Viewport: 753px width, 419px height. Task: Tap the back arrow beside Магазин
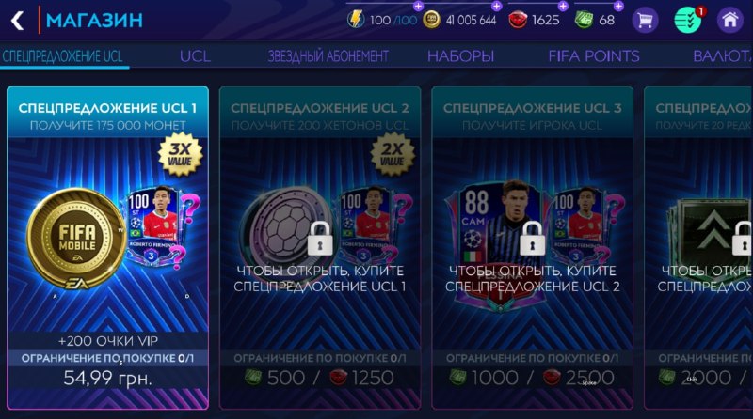17,20
